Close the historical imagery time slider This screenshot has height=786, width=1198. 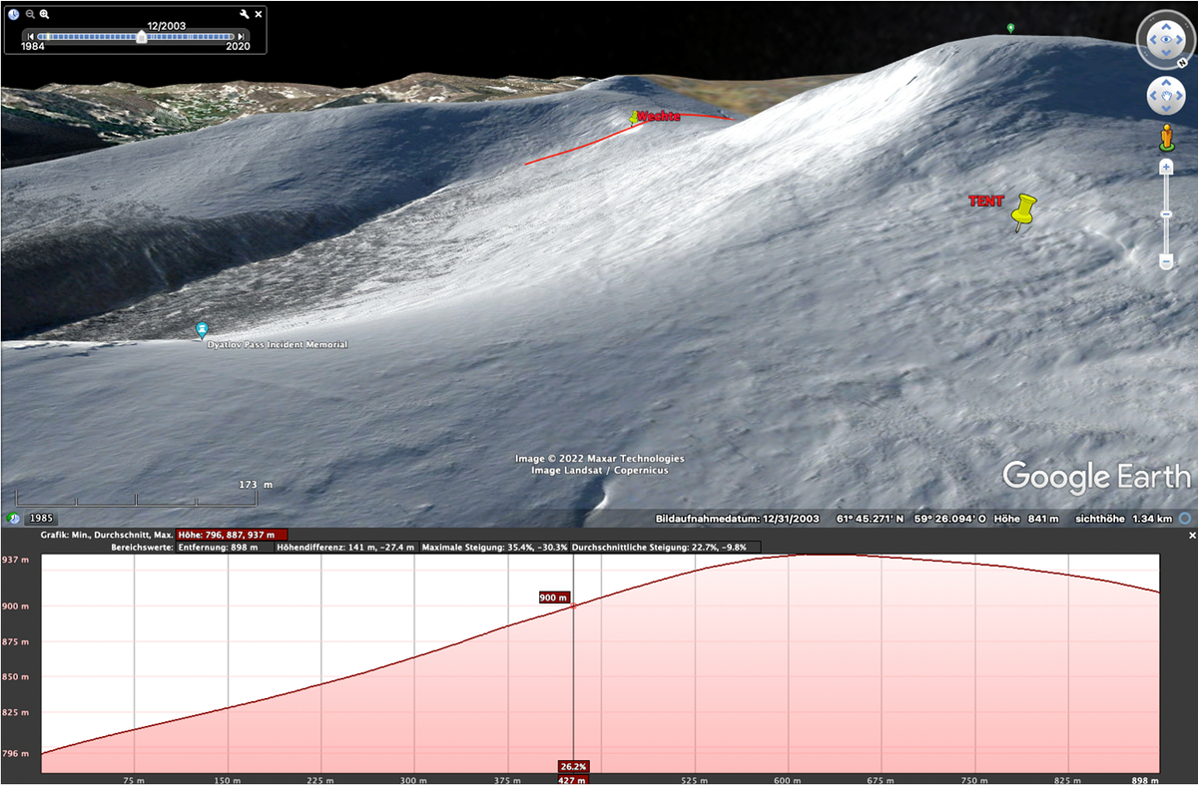[259, 15]
